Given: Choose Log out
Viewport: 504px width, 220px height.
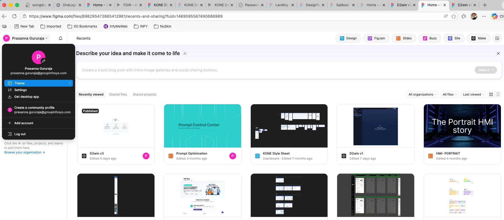Looking at the screenshot, I should [x=39, y=134].
